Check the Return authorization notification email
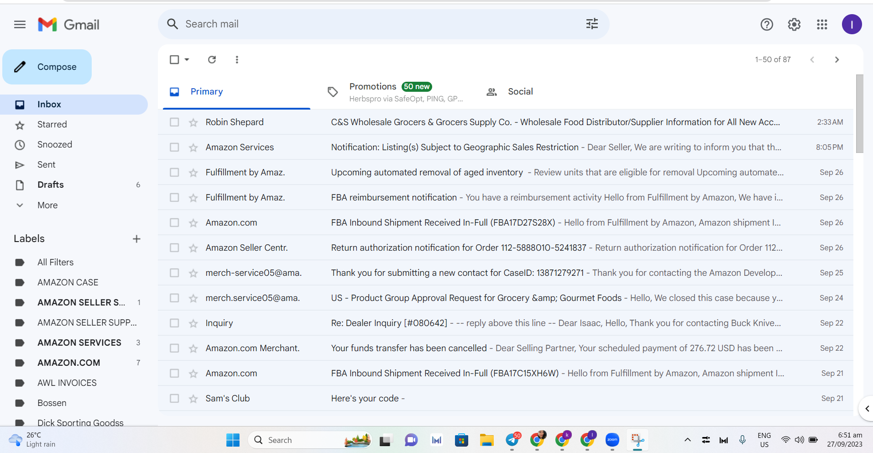The width and height of the screenshot is (873, 453). click(174, 248)
